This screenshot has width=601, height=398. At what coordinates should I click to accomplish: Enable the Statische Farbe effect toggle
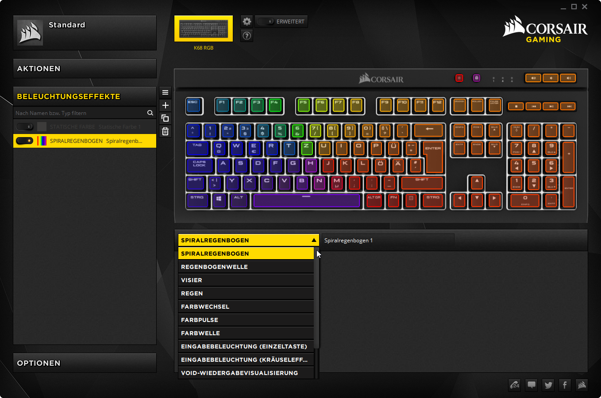(x=24, y=127)
